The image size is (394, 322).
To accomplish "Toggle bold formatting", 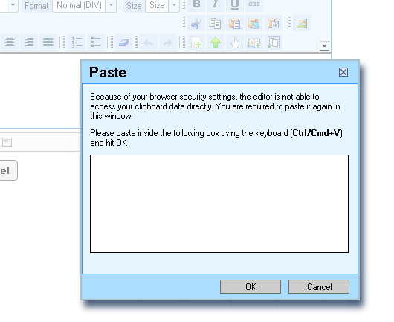I will 196,4.
